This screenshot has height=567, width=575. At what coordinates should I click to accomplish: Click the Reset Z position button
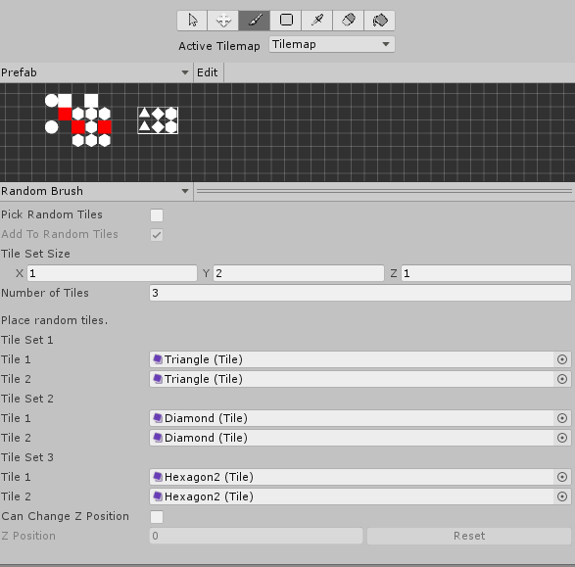[x=469, y=536]
